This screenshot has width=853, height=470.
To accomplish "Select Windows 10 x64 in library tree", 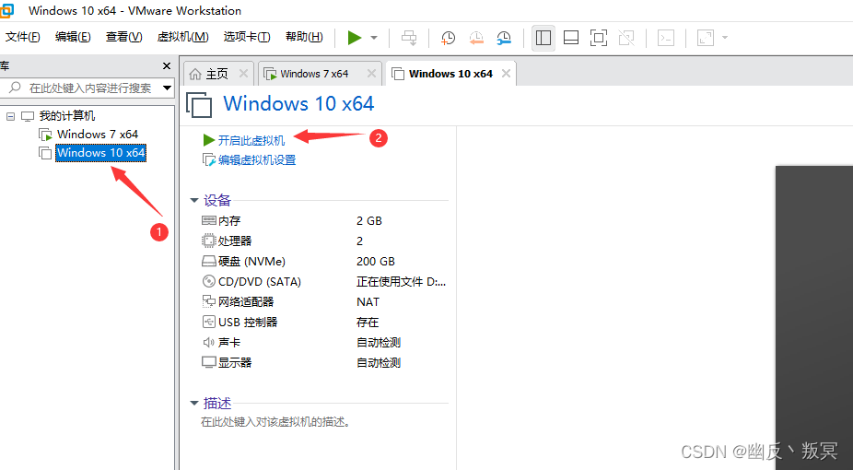I will pyautogui.click(x=101, y=152).
